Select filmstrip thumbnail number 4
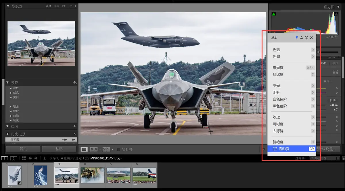The image size is (345, 191). tap(92, 175)
